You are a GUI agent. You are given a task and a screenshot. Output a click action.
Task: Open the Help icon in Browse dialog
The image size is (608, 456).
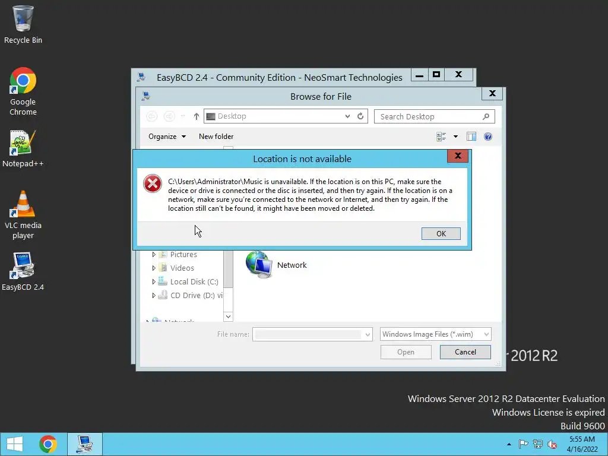488,137
